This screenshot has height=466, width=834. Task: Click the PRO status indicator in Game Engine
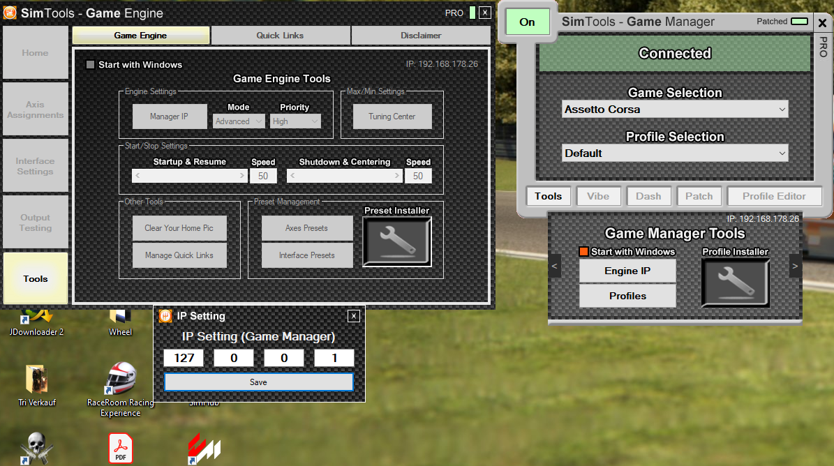point(472,13)
